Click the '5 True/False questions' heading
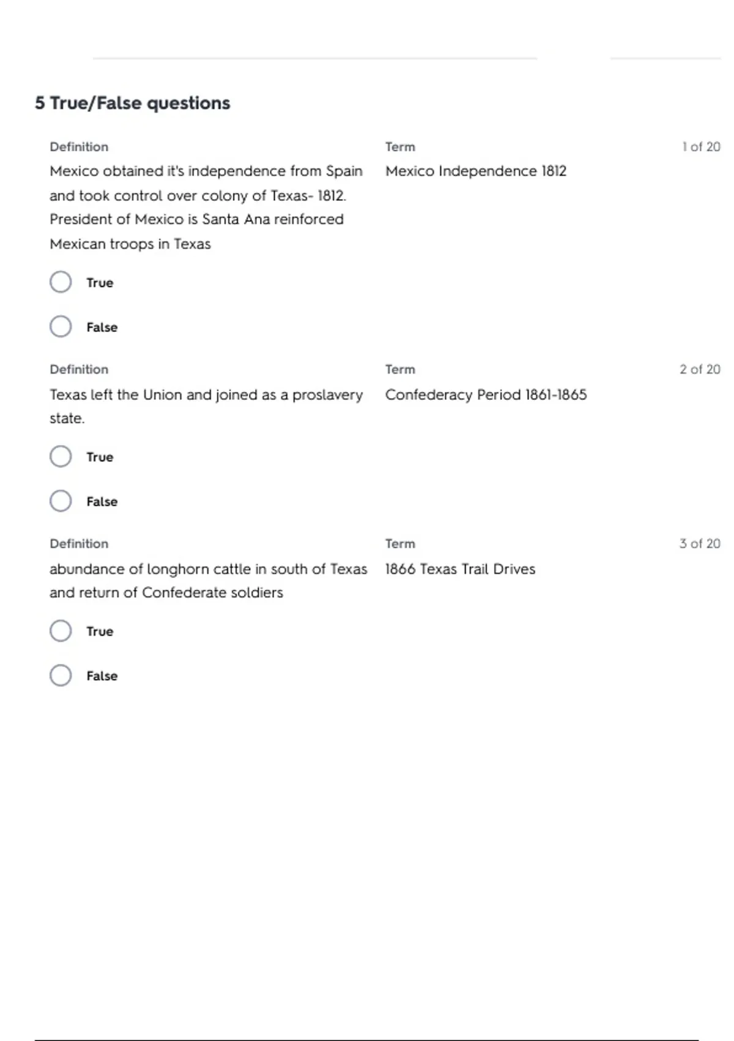The width and height of the screenshot is (734, 1041). [x=133, y=103]
